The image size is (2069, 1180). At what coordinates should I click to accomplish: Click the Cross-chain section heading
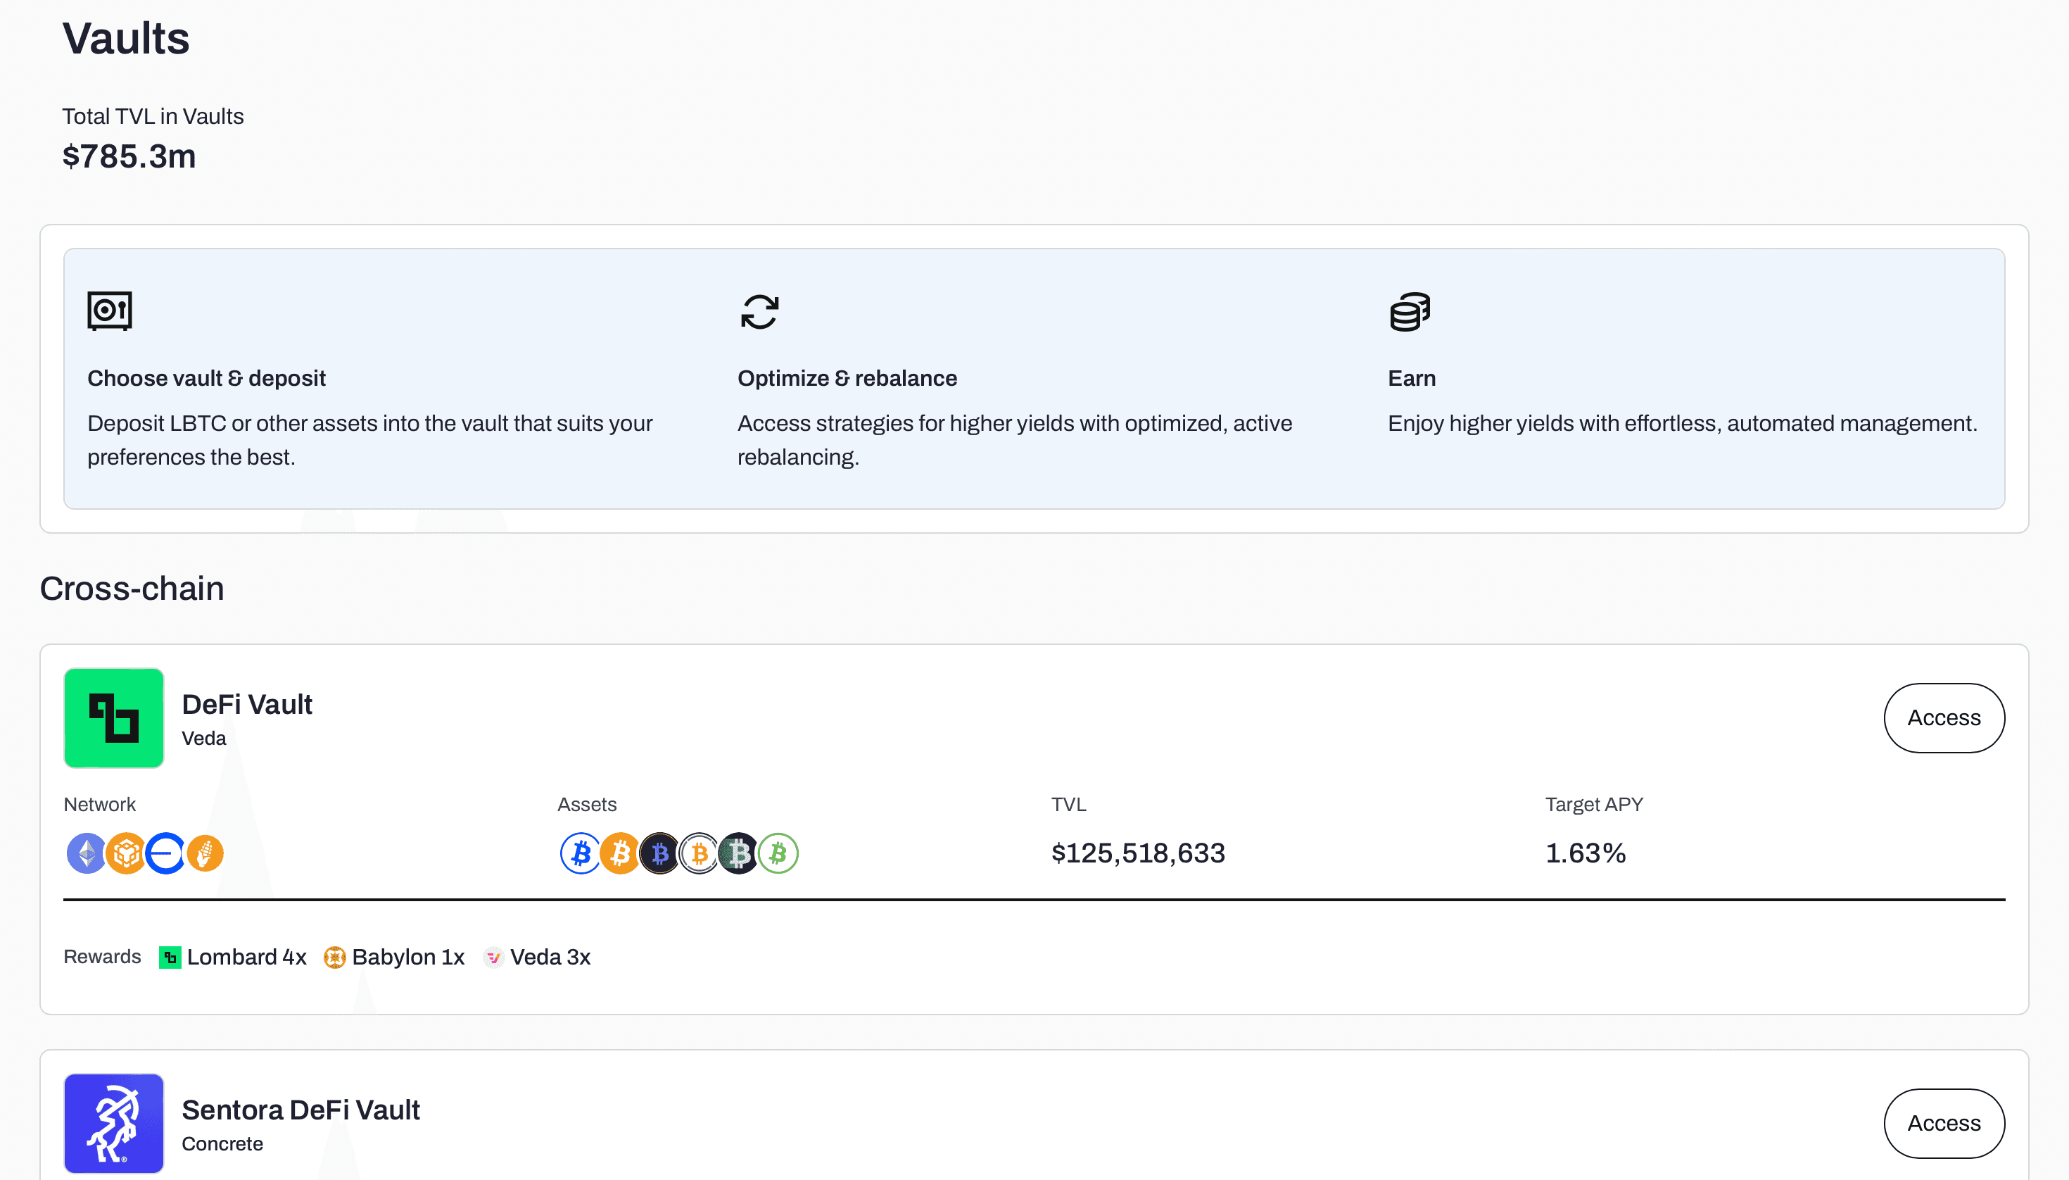click(132, 589)
